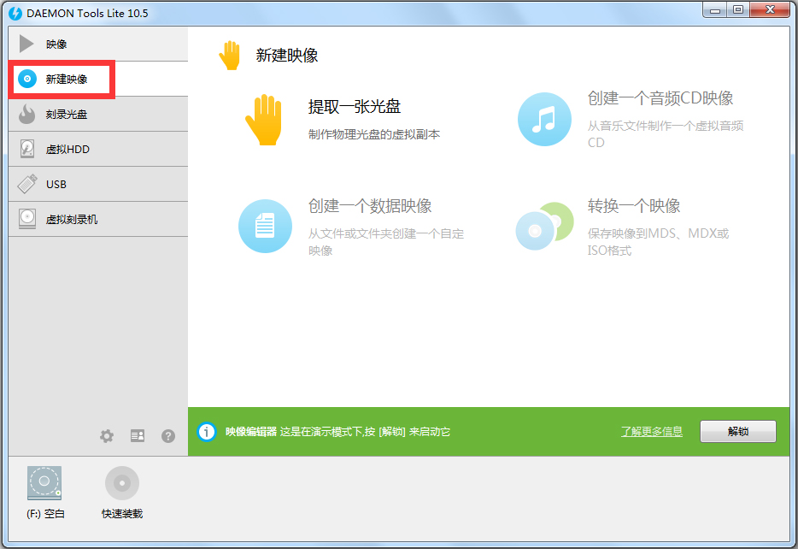Click the music note audio CD icon
Viewport: 798px width, 549px height.
tap(544, 119)
